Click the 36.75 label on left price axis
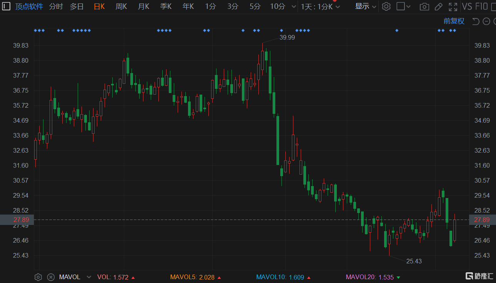The height and width of the screenshot is (283, 496). (21, 90)
